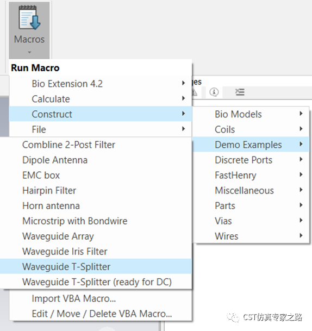The image size is (312, 331).
Task: Click the warning triangle icon behind menu
Action: tap(195, 92)
